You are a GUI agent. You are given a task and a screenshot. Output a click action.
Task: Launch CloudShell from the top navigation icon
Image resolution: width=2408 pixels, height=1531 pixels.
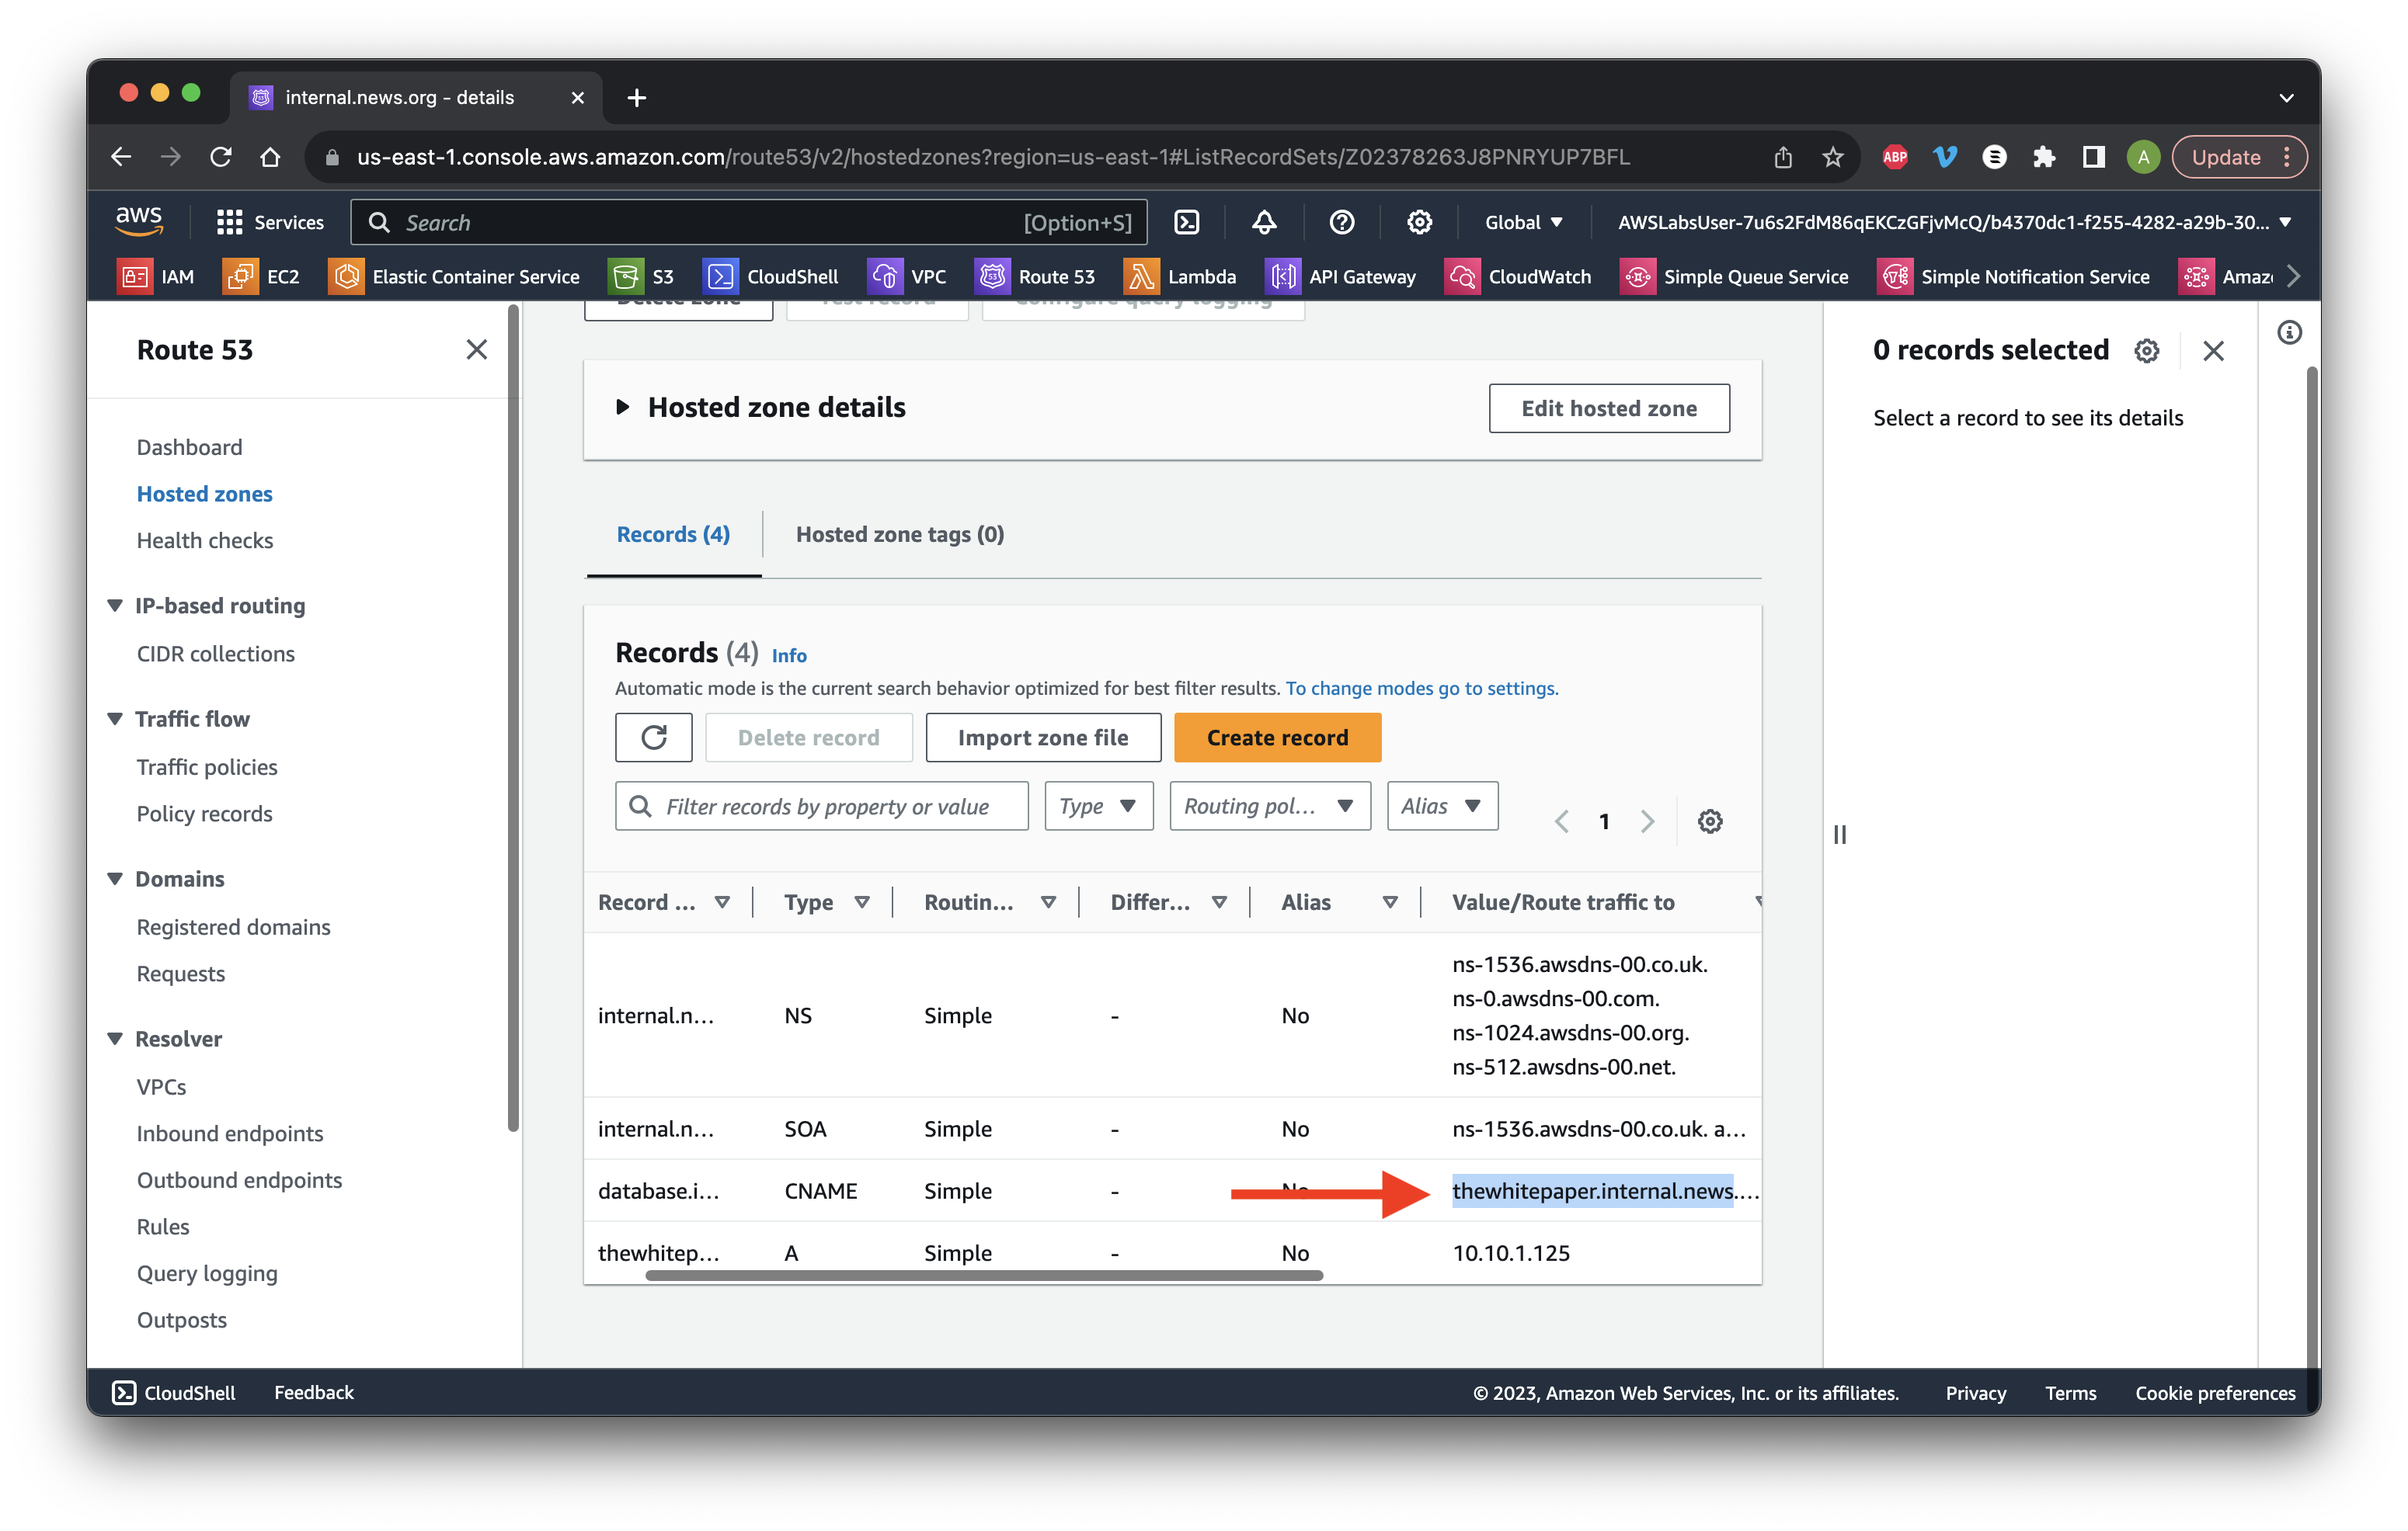tap(1186, 222)
